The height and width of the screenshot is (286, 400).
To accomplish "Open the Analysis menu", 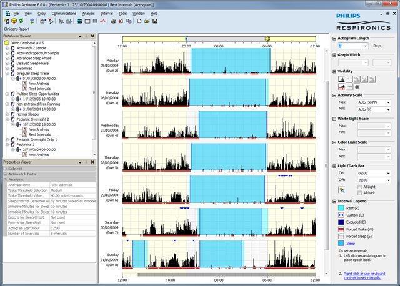I will pyautogui.click(x=88, y=14).
